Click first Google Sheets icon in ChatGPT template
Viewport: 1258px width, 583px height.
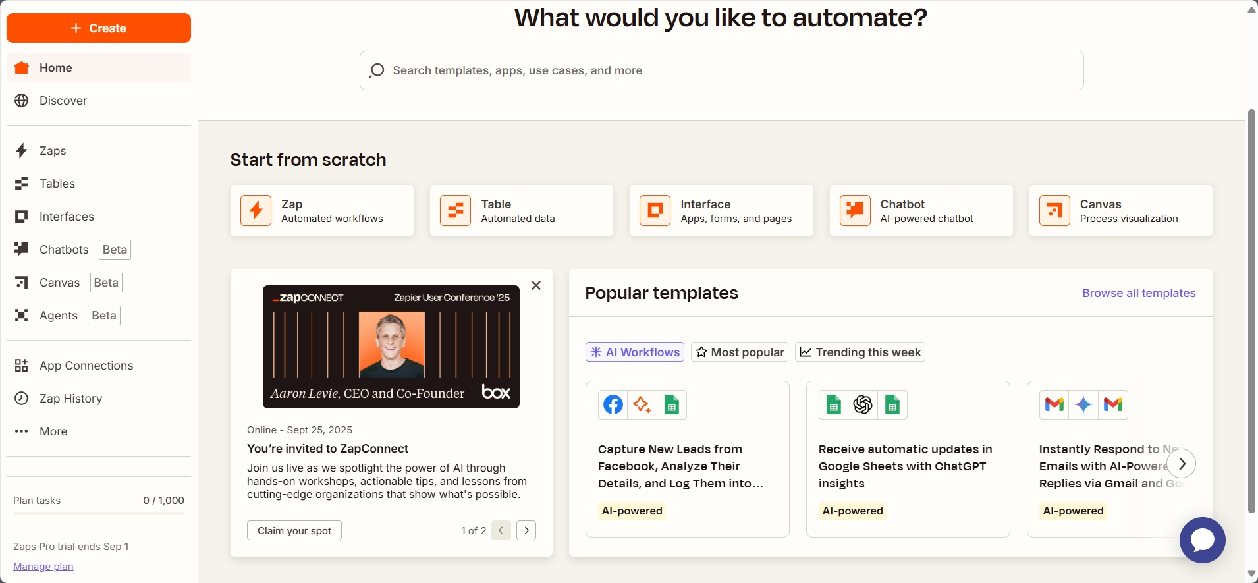point(834,404)
